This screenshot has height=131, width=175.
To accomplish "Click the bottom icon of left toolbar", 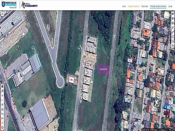I will (x=2, y=127).
